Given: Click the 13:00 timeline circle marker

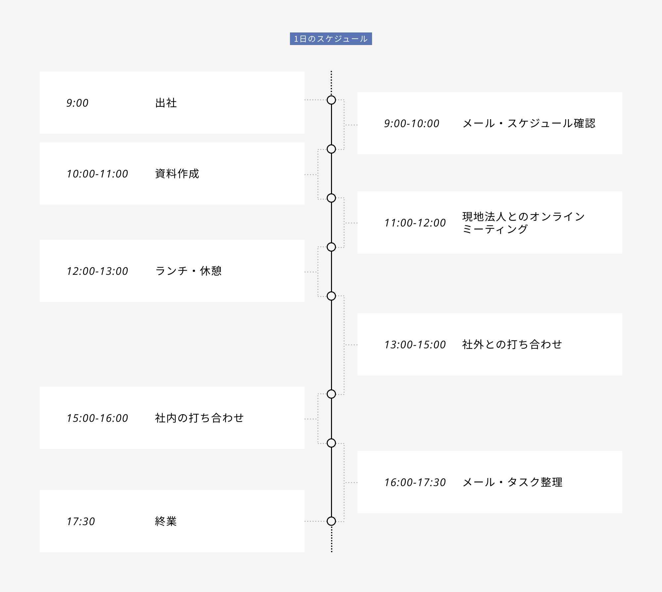Looking at the screenshot, I should click(331, 296).
